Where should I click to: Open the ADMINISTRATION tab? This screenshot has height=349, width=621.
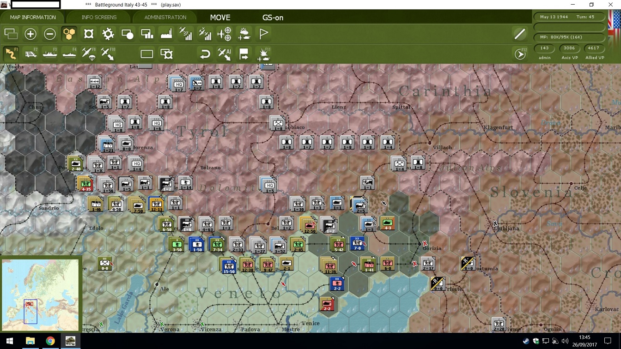pyautogui.click(x=165, y=18)
